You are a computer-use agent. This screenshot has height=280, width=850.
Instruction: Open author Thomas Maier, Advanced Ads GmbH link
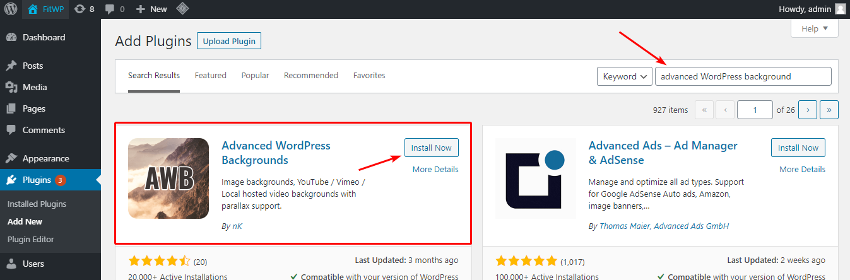pos(664,226)
